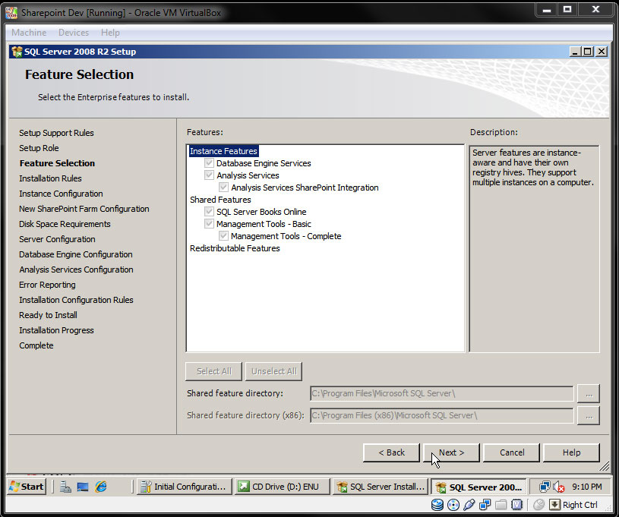Click Analysis Services Configuration step
Image resolution: width=619 pixels, height=517 pixels.
pos(76,270)
